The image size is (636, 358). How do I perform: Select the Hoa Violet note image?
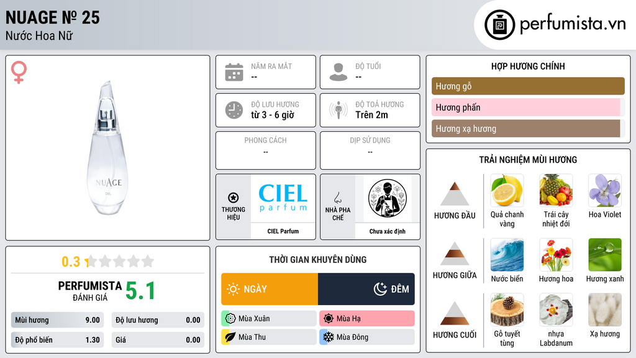point(605,190)
